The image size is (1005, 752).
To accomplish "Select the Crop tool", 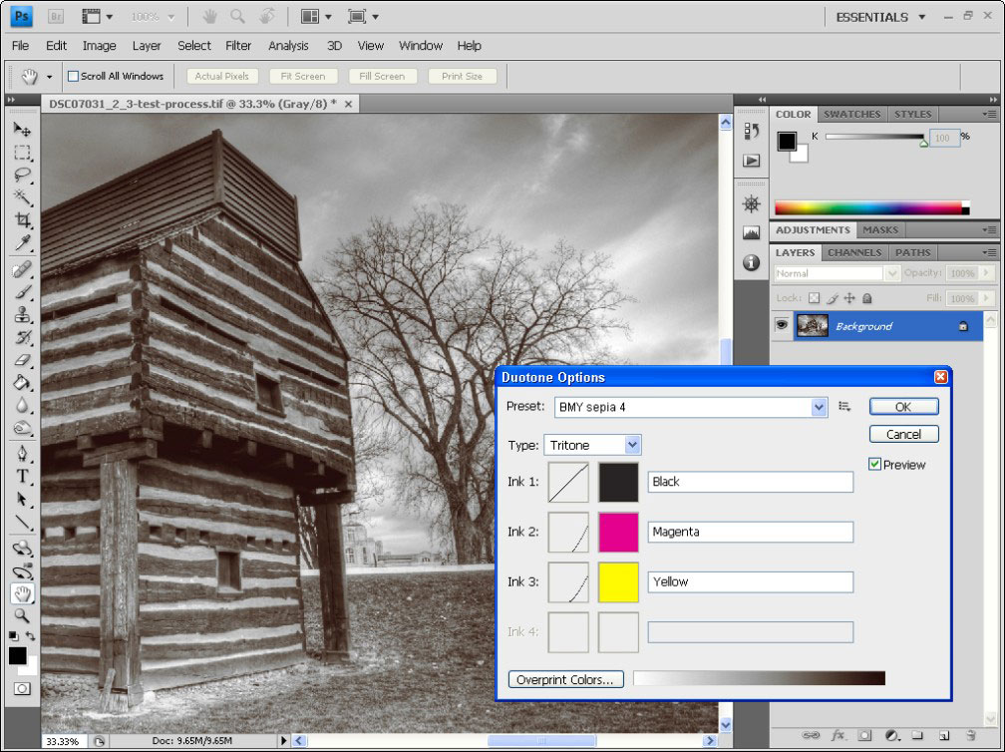I will tap(20, 220).
